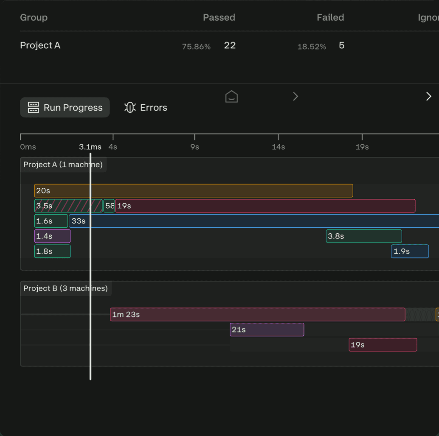Screen dimensions: 439x436
Task: Click the 18.52% failed percentage
Action: point(312,46)
